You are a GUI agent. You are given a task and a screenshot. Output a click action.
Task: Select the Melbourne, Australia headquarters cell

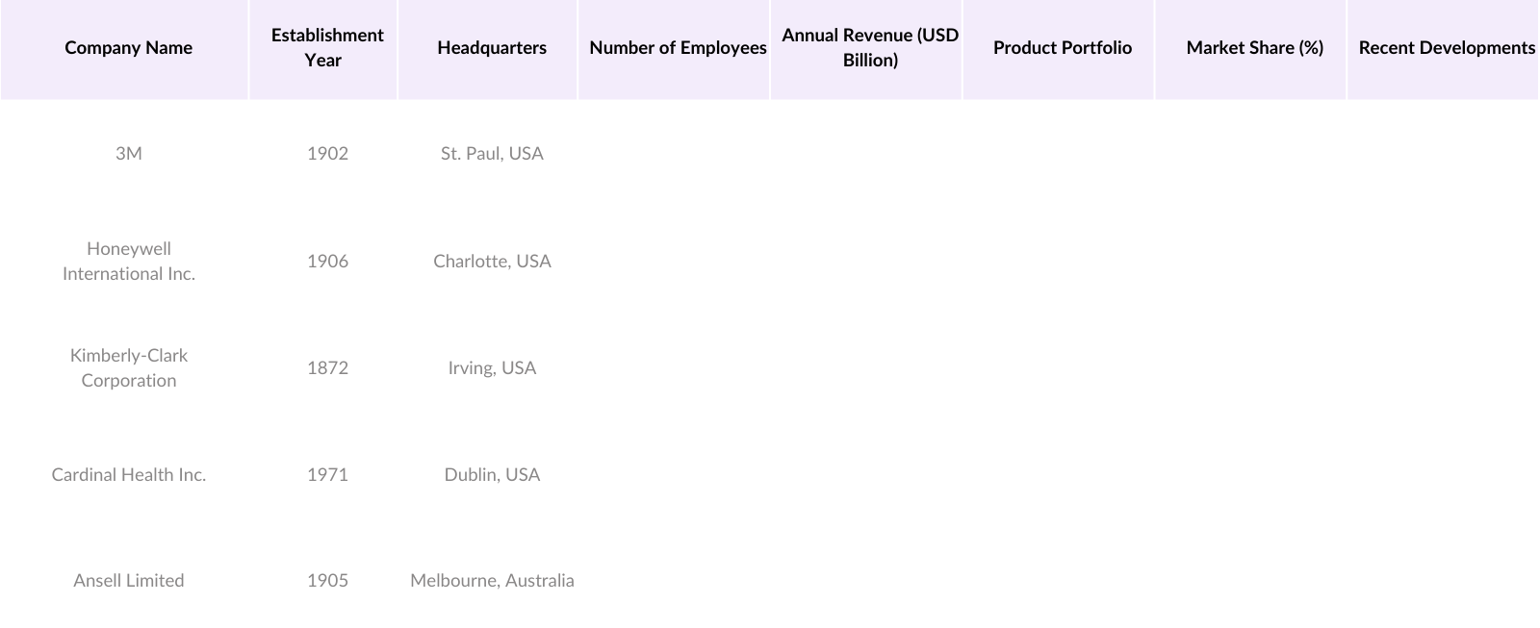492,581
